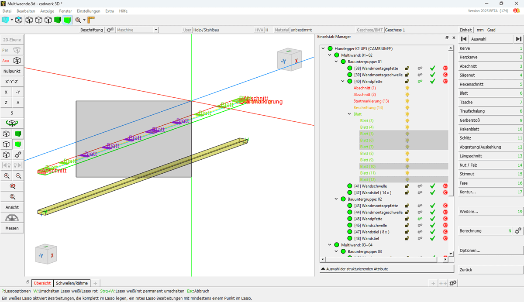The height and width of the screenshot is (302, 524).
Task: Click the green status circle of Hundegger root
Action: 330,49
